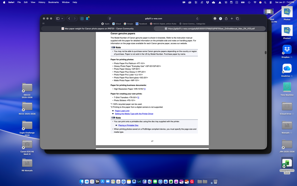Open the Trash in the Dock

pyautogui.click(x=215, y=182)
